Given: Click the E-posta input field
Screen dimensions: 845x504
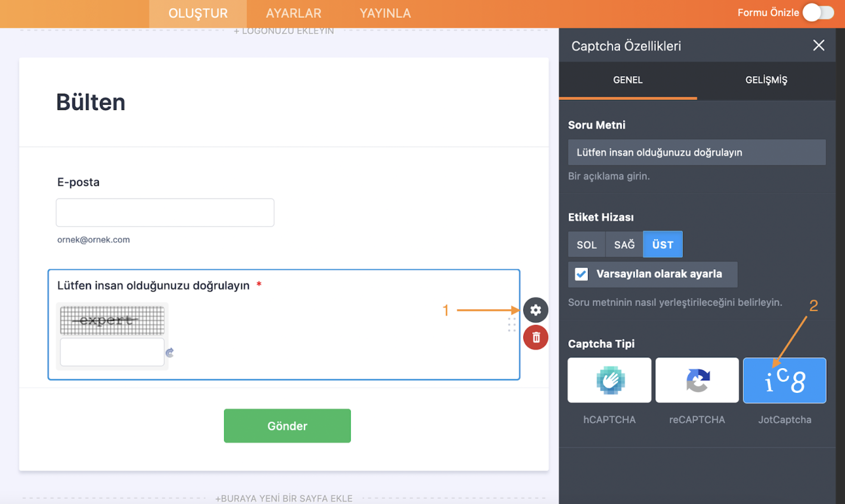Looking at the screenshot, I should coord(165,213).
